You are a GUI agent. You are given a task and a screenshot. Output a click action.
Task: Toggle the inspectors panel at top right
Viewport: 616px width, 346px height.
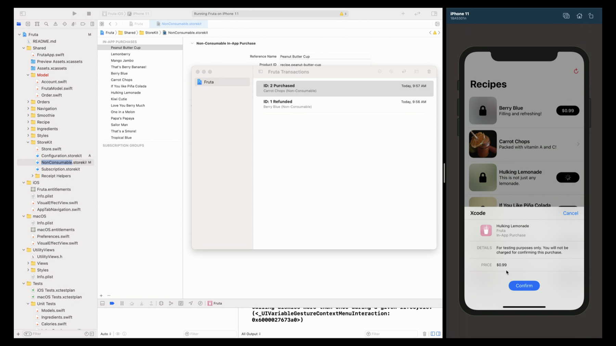pos(434,14)
